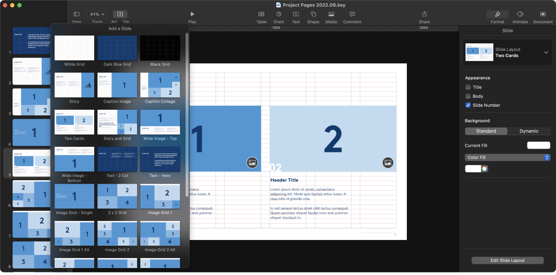Screen dimensions: 556x275
Task: Enable the Body checkbox
Action: click(468, 96)
